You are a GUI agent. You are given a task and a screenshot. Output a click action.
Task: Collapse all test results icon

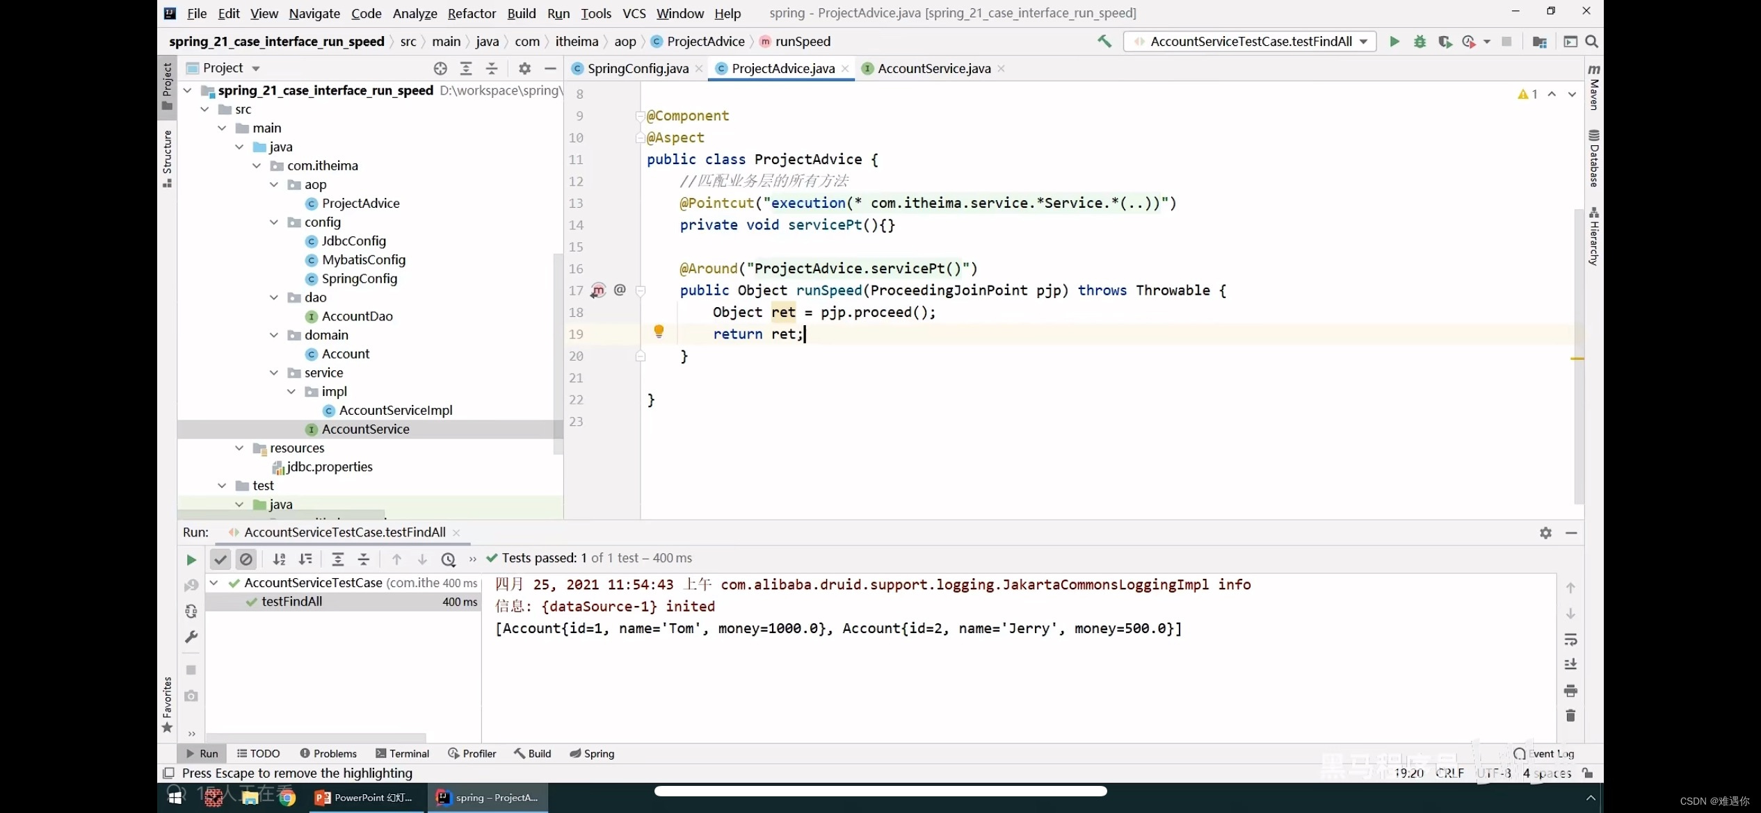(364, 559)
